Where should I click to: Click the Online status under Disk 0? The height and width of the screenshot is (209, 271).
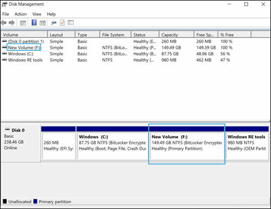(10, 148)
